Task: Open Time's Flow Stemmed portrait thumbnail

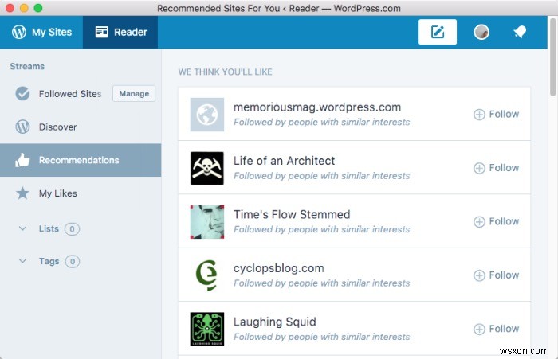Action: [x=207, y=222]
